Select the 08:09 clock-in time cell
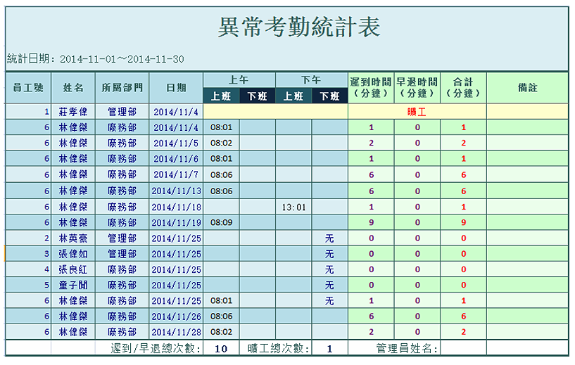The width and height of the screenshot is (575, 365). point(221,222)
